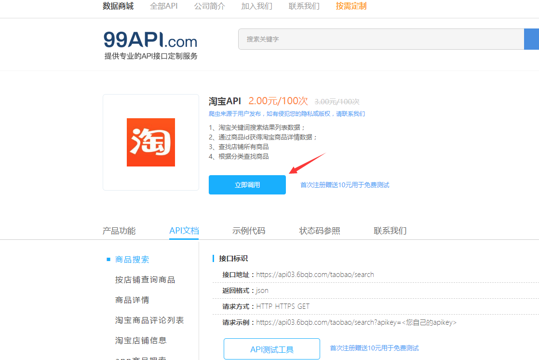Click the struck-through 3.00元/100次 old price
539x360 pixels.
pos(337,101)
